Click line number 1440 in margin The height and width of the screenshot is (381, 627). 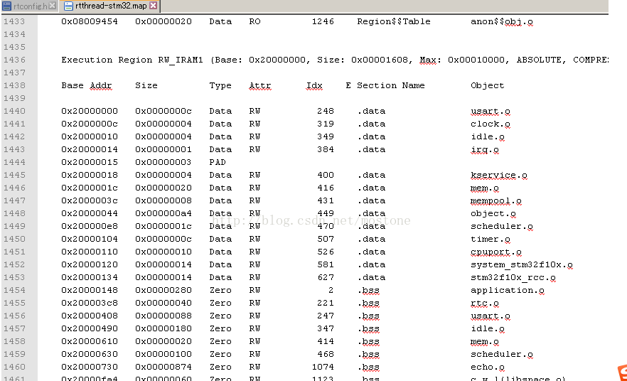tap(14, 111)
